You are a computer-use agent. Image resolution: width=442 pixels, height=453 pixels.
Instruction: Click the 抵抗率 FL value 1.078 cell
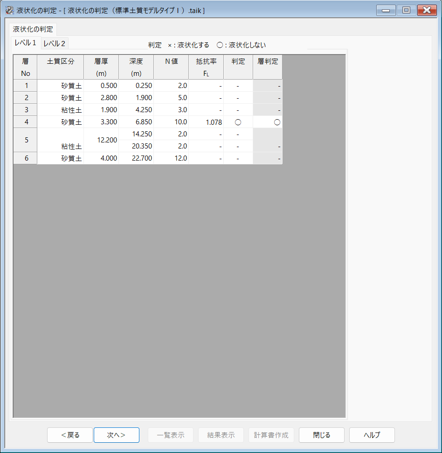[206, 122]
